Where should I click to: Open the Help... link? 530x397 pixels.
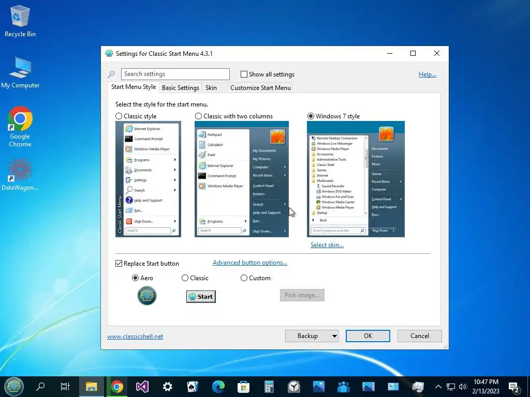pos(427,74)
